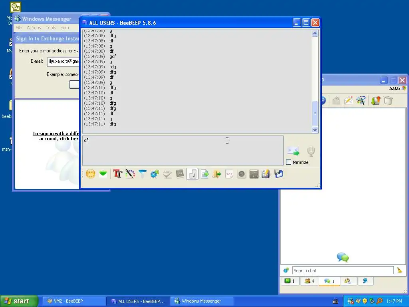
Task: Toggle the Enter key send option
Action: click(192, 174)
